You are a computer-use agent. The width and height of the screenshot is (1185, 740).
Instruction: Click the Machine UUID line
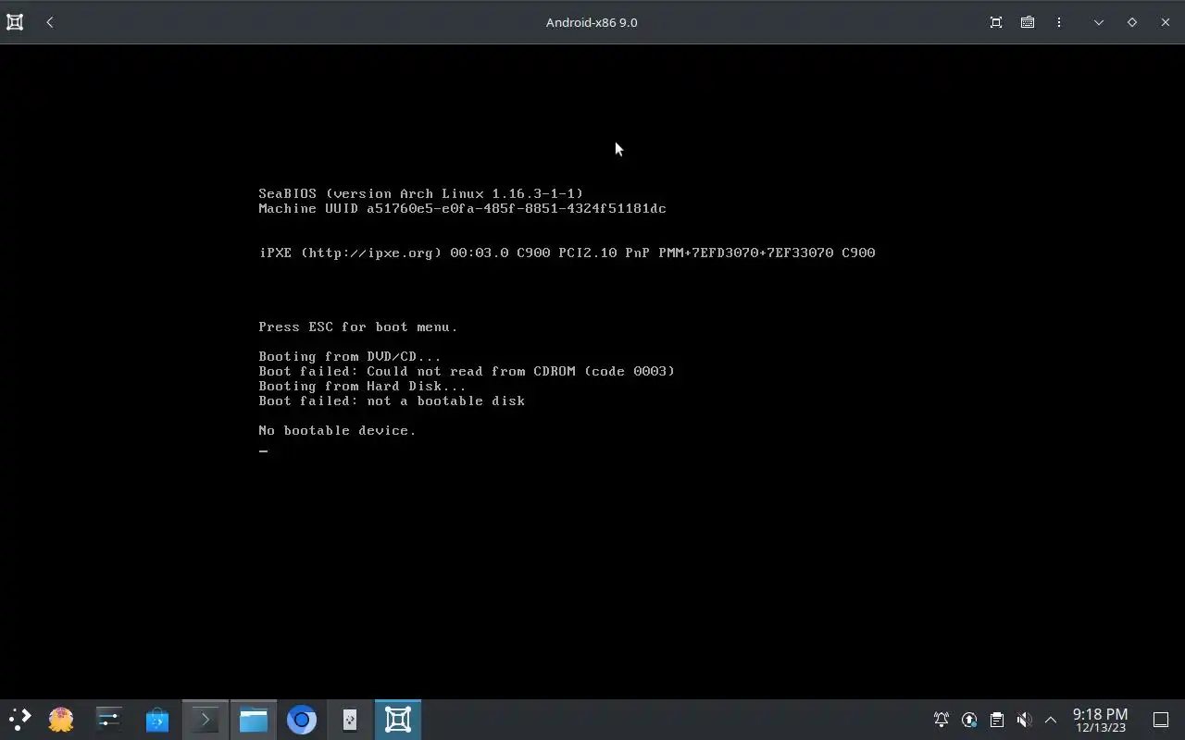[x=462, y=208]
